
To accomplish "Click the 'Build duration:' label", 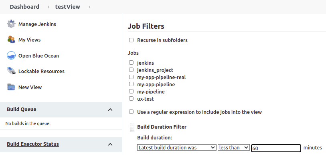I will coord(155,138).
